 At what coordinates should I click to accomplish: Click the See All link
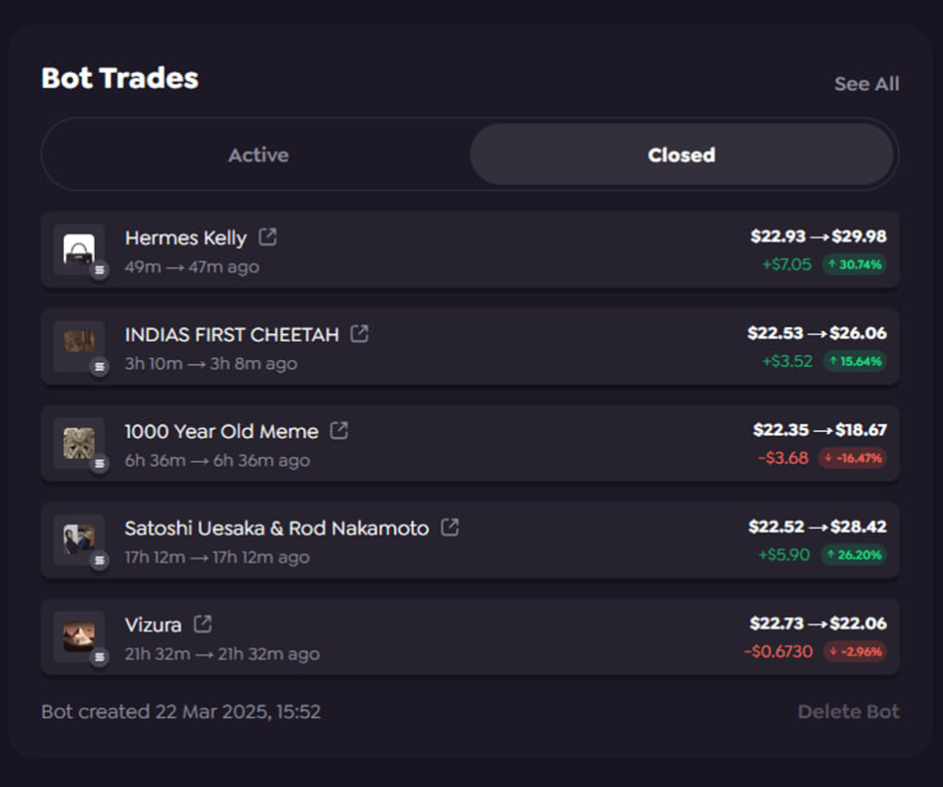(x=866, y=85)
